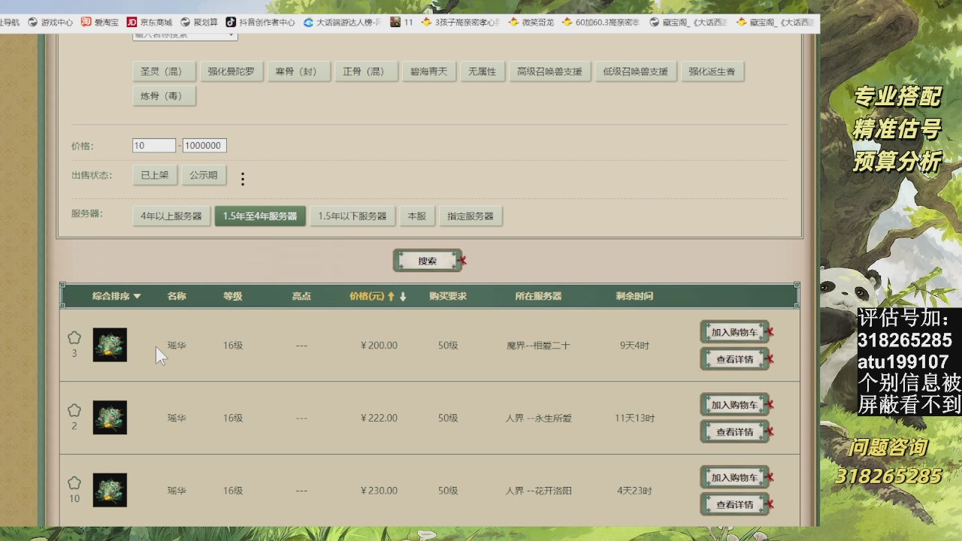Add the ¥200 瑶华 to the cart
The image size is (962, 541).
pos(734,331)
